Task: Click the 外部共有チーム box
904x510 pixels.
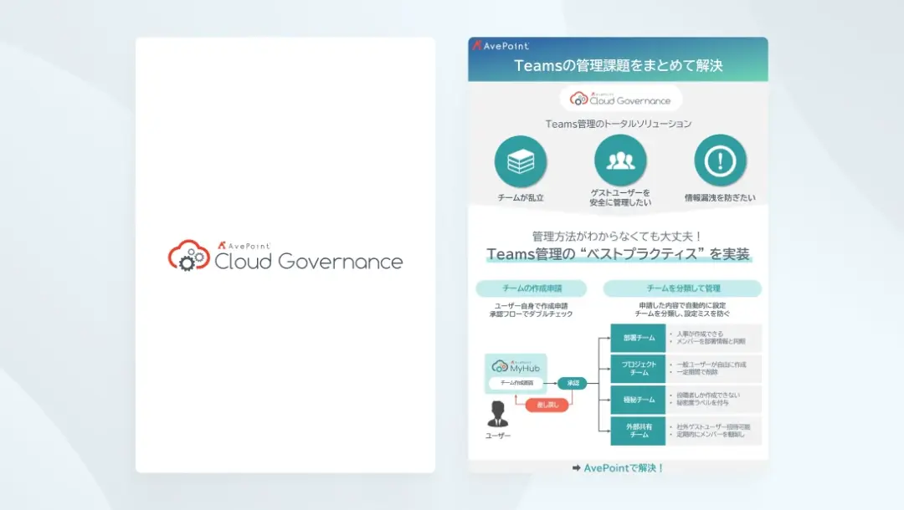Action: [x=638, y=431]
